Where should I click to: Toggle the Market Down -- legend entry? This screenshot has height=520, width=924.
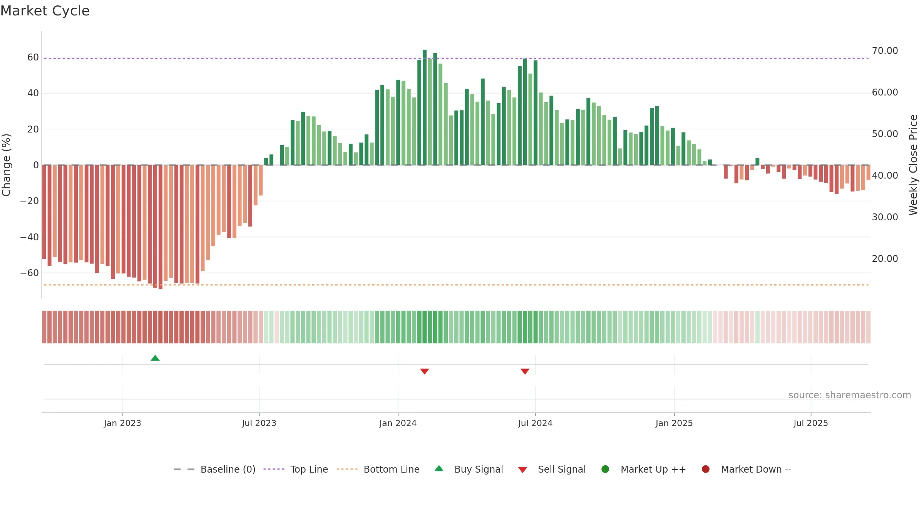(747, 469)
